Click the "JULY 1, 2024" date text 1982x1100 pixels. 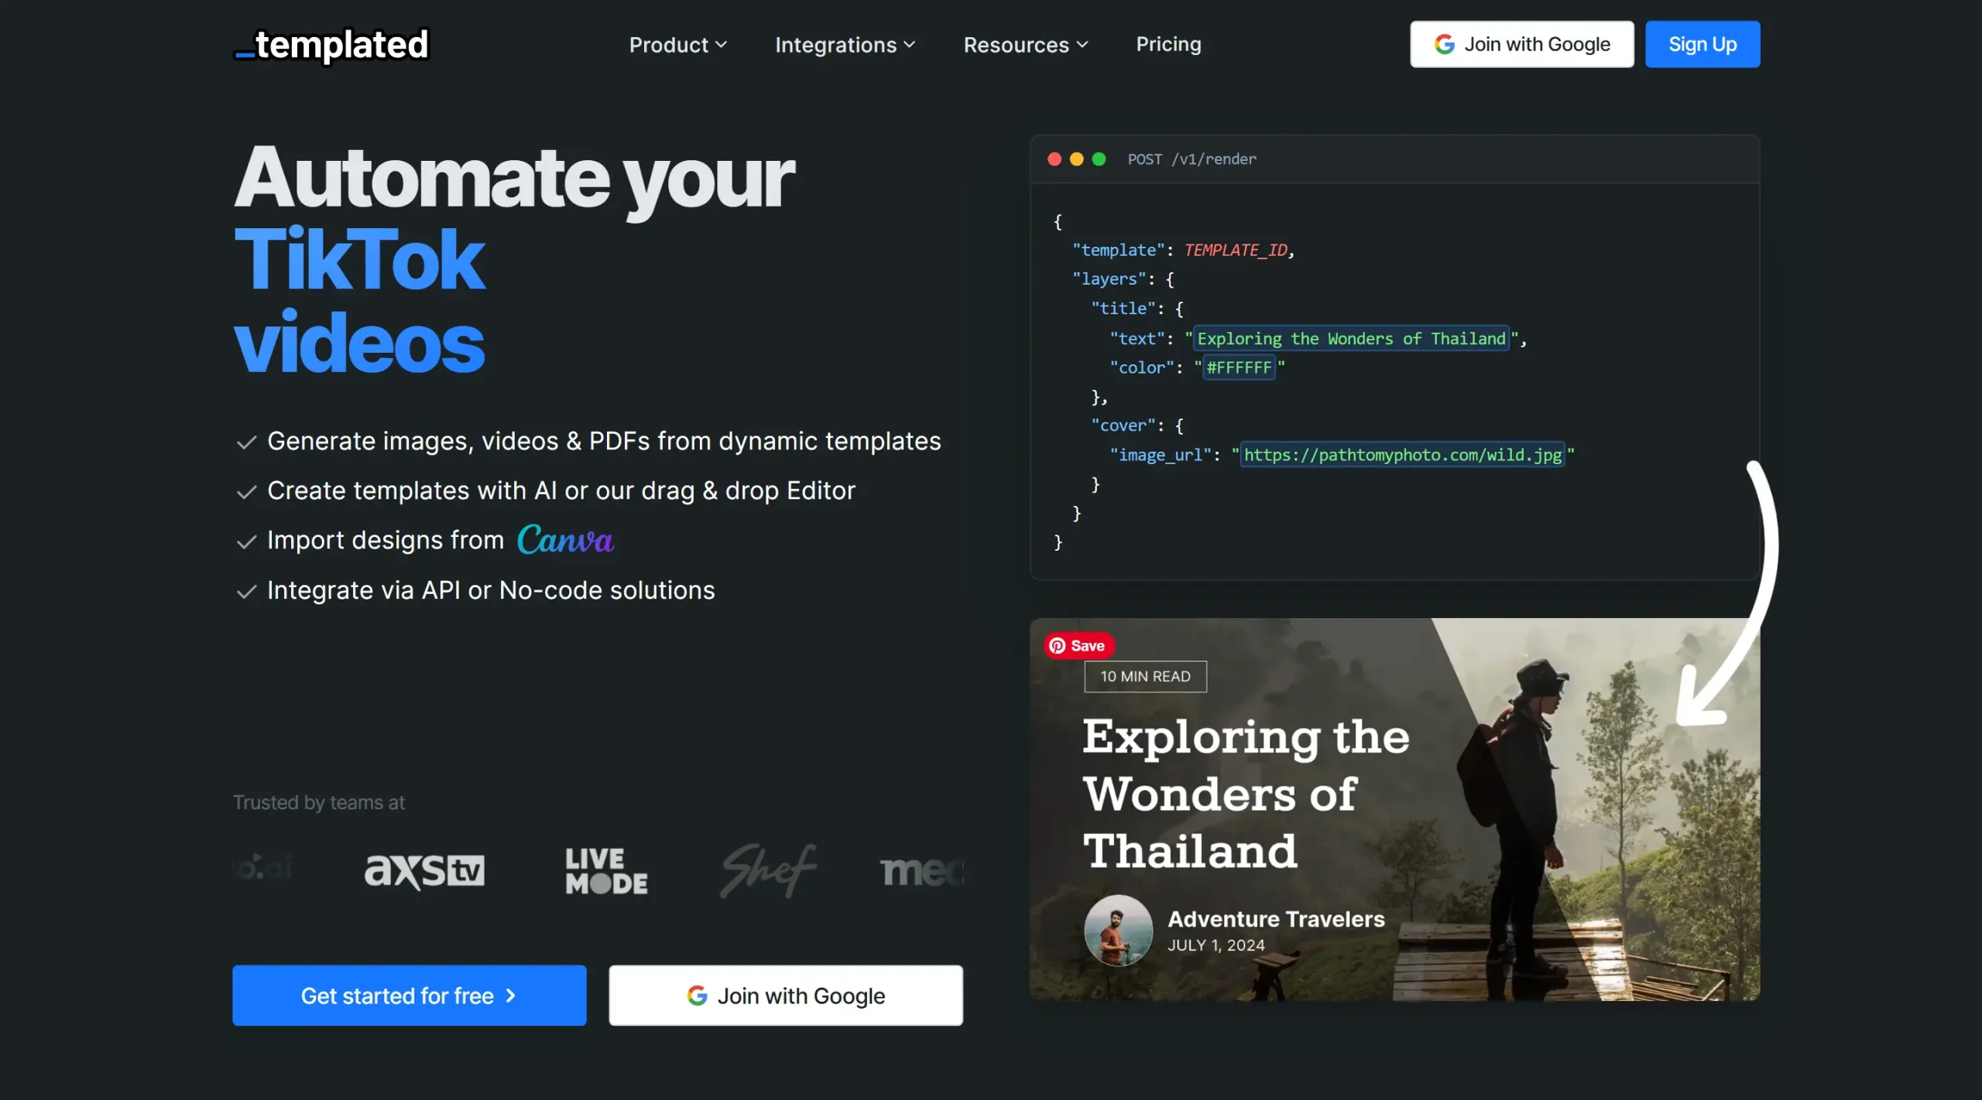tap(1216, 945)
